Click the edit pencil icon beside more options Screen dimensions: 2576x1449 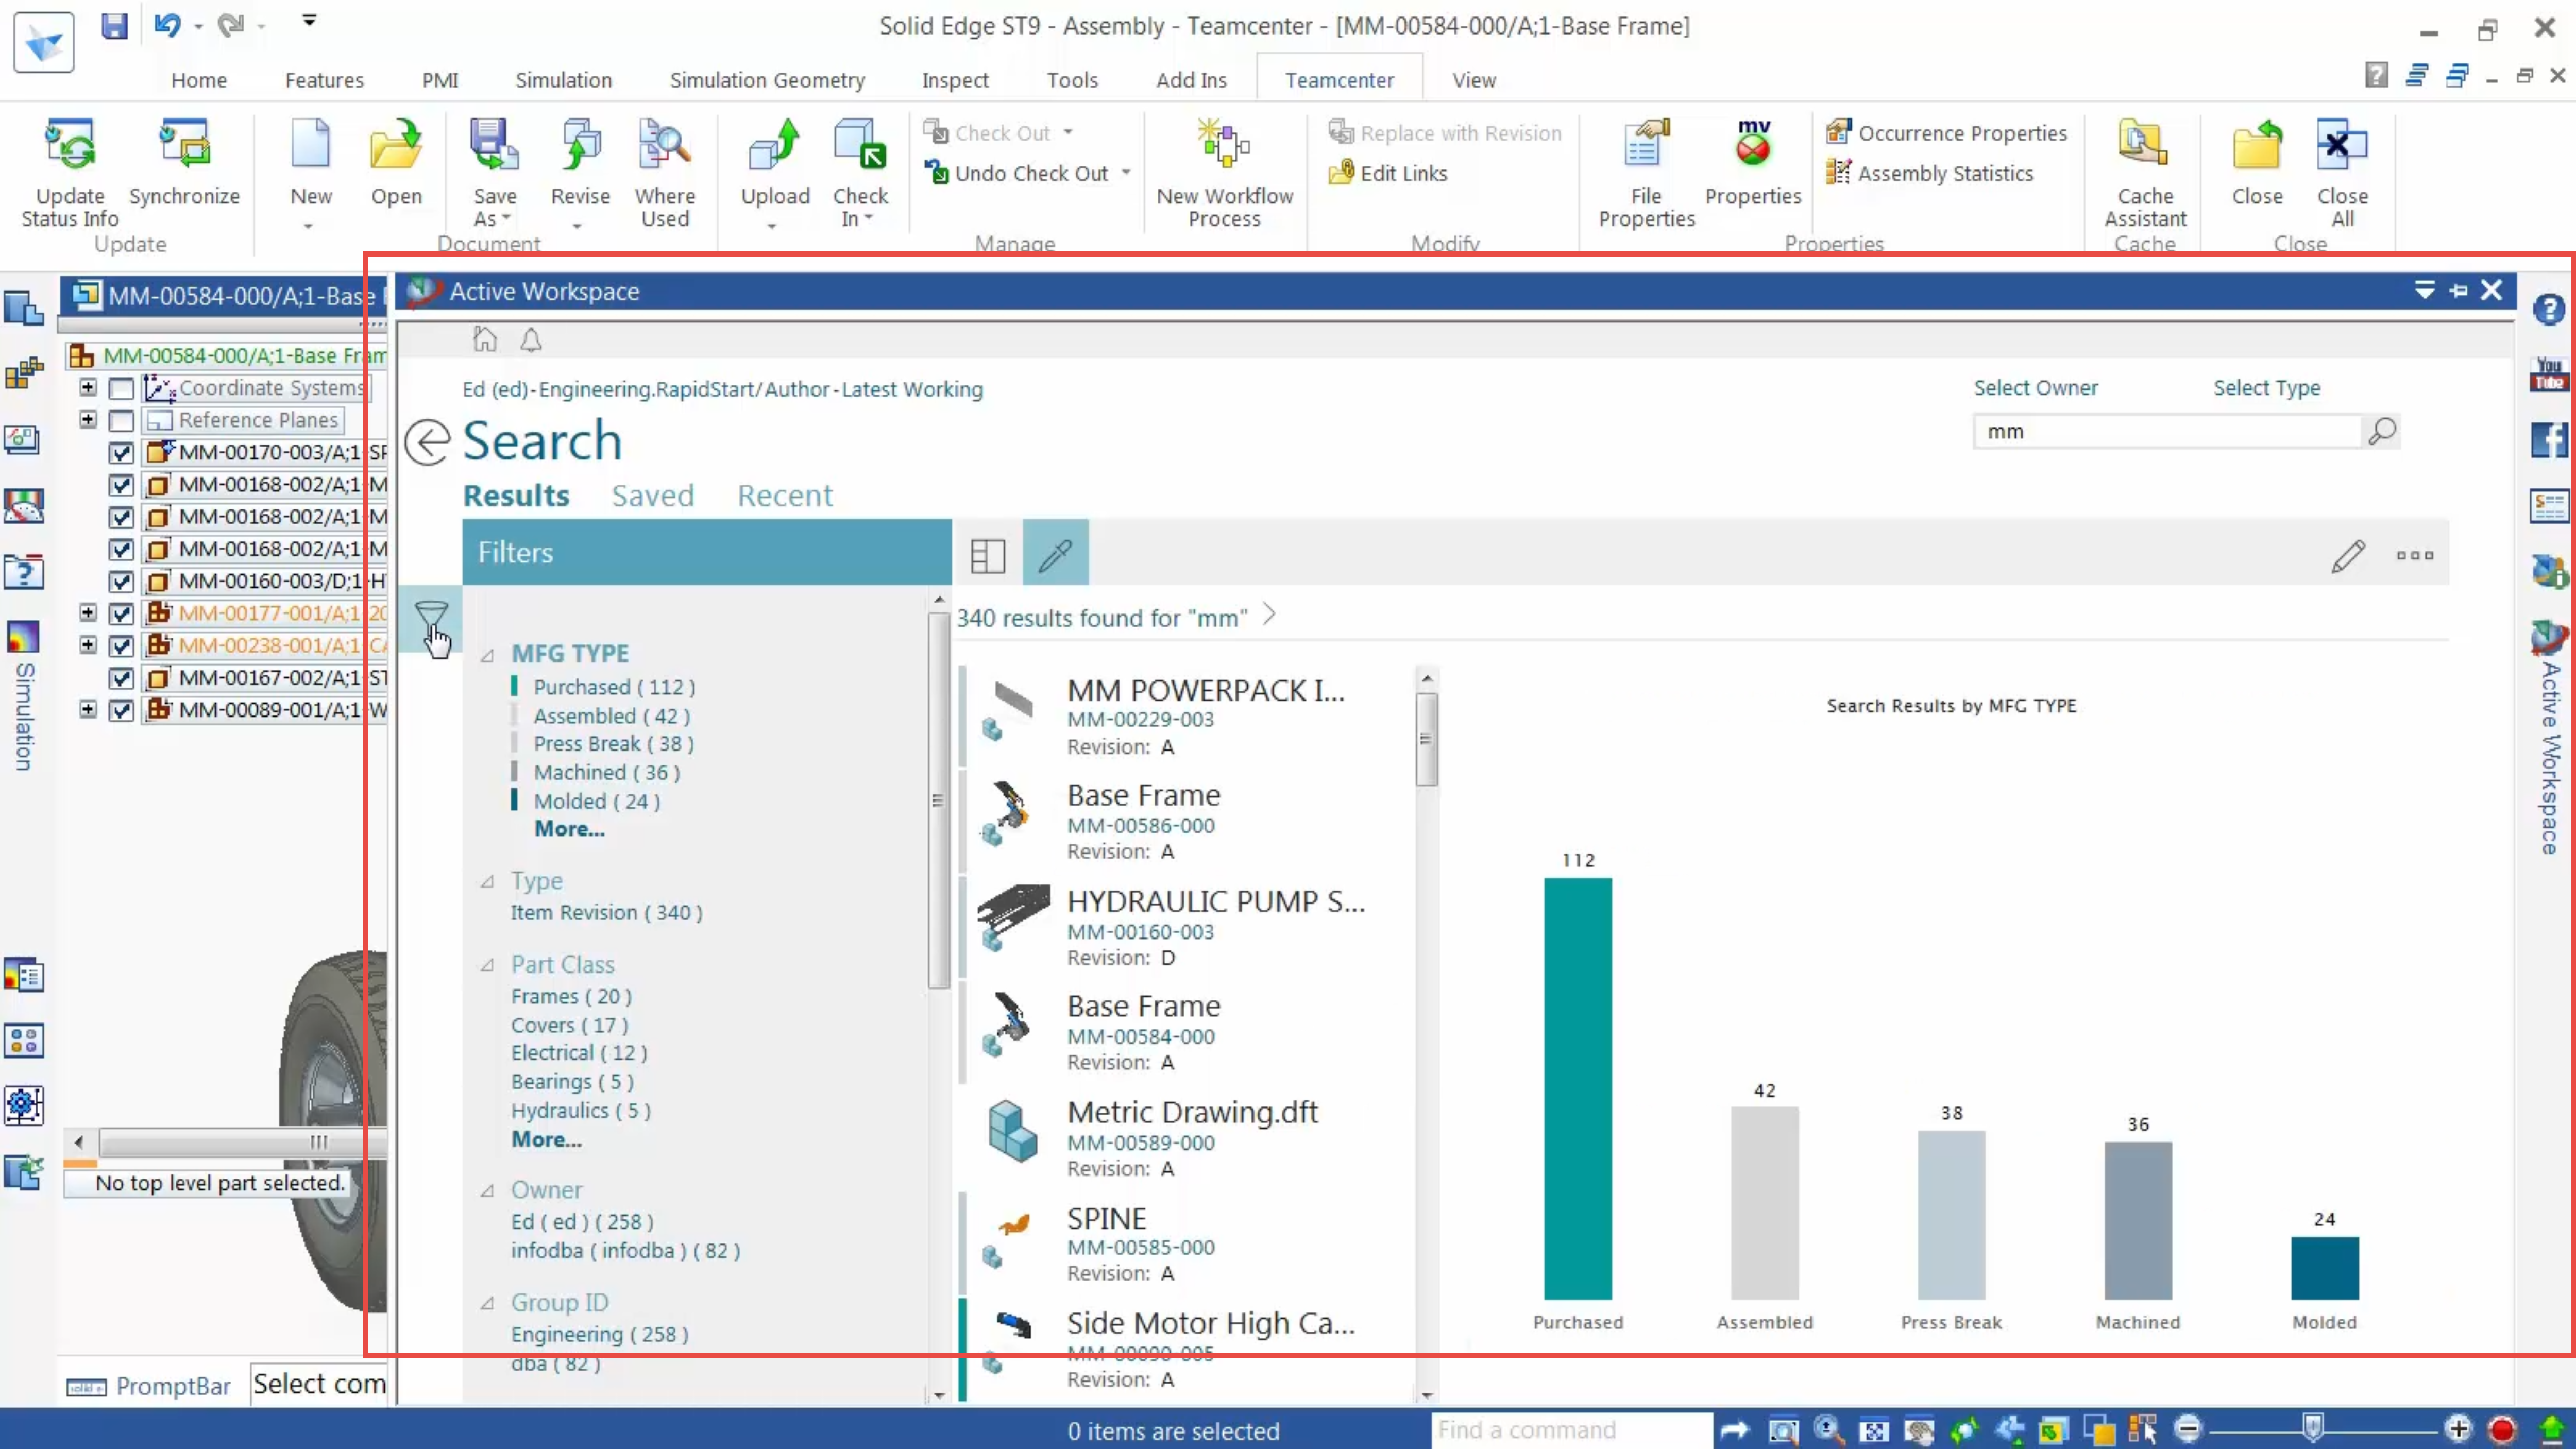point(2348,556)
